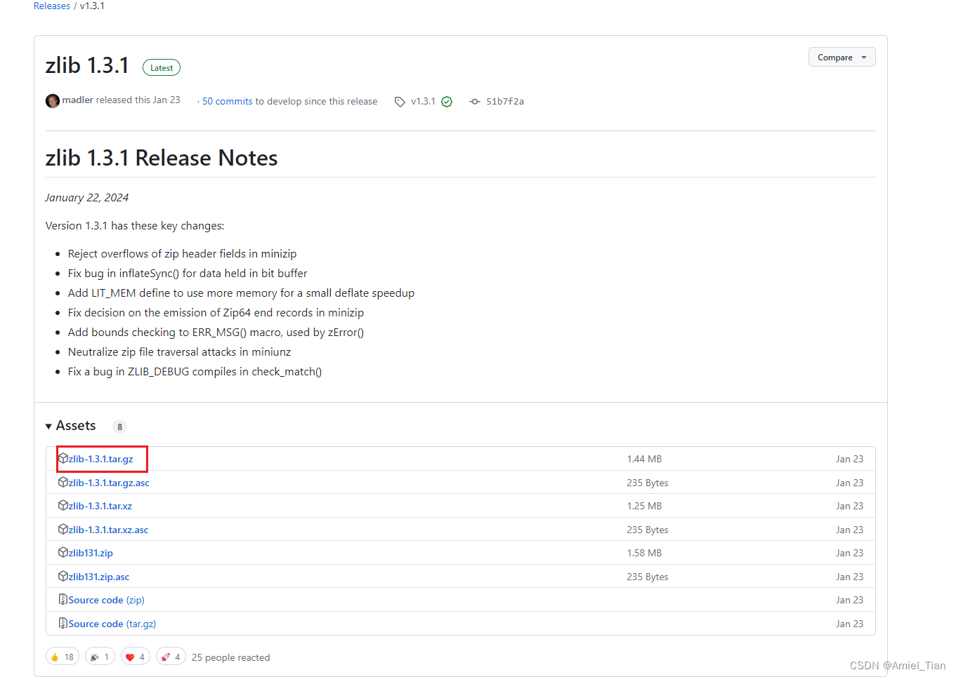Click the file icon beside Source code (tar.gz)

[63, 623]
